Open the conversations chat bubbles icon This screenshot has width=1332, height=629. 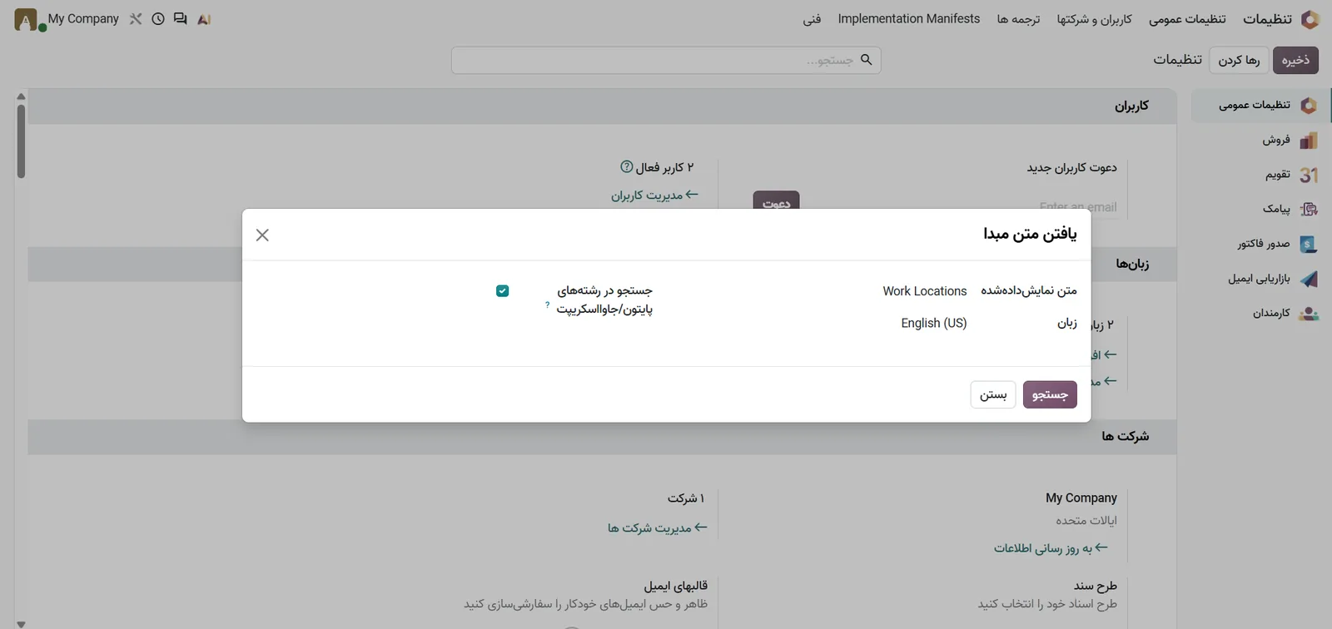coord(180,18)
